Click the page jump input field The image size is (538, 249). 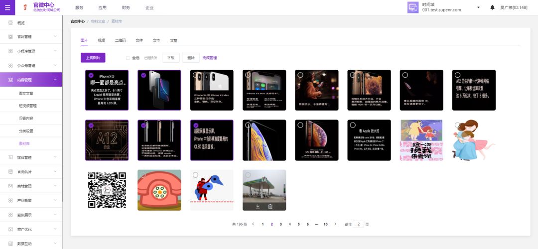click(x=358, y=224)
